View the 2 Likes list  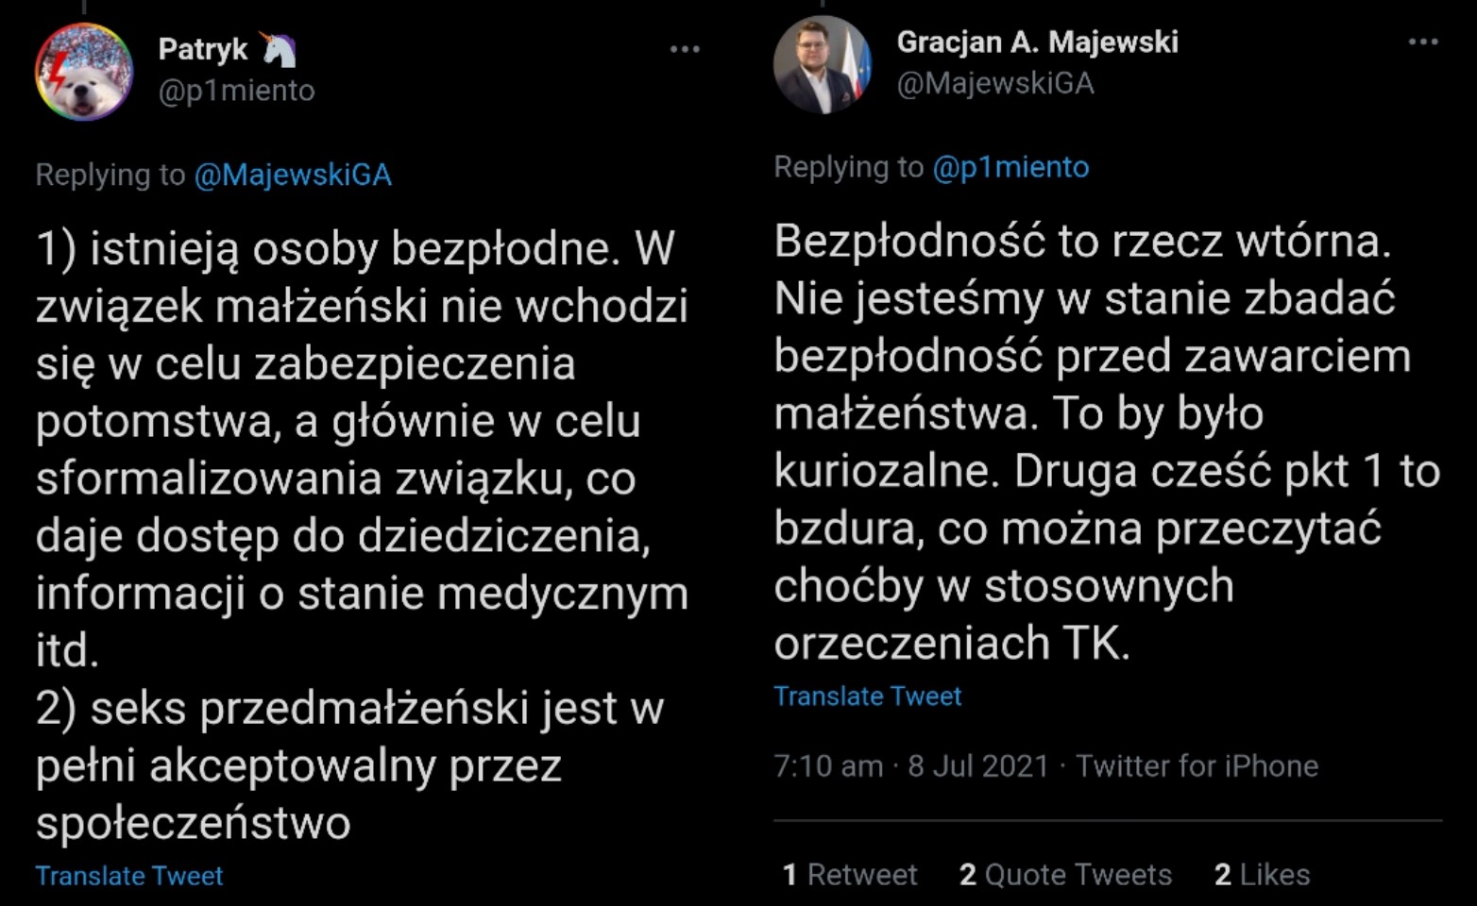pyautogui.click(x=1262, y=875)
